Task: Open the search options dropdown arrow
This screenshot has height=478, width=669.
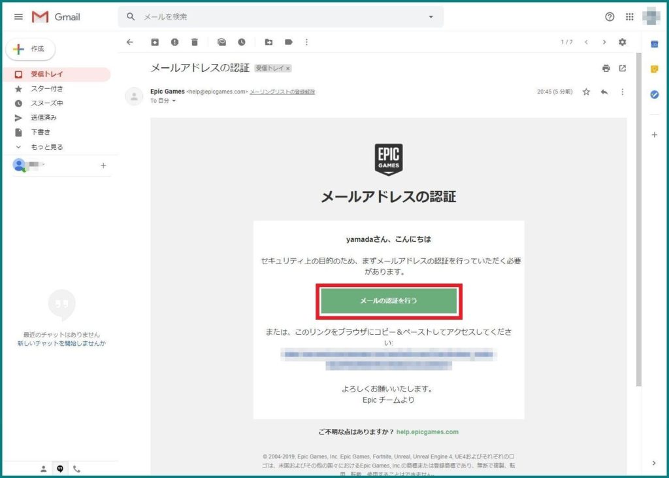Action: point(431,17)
